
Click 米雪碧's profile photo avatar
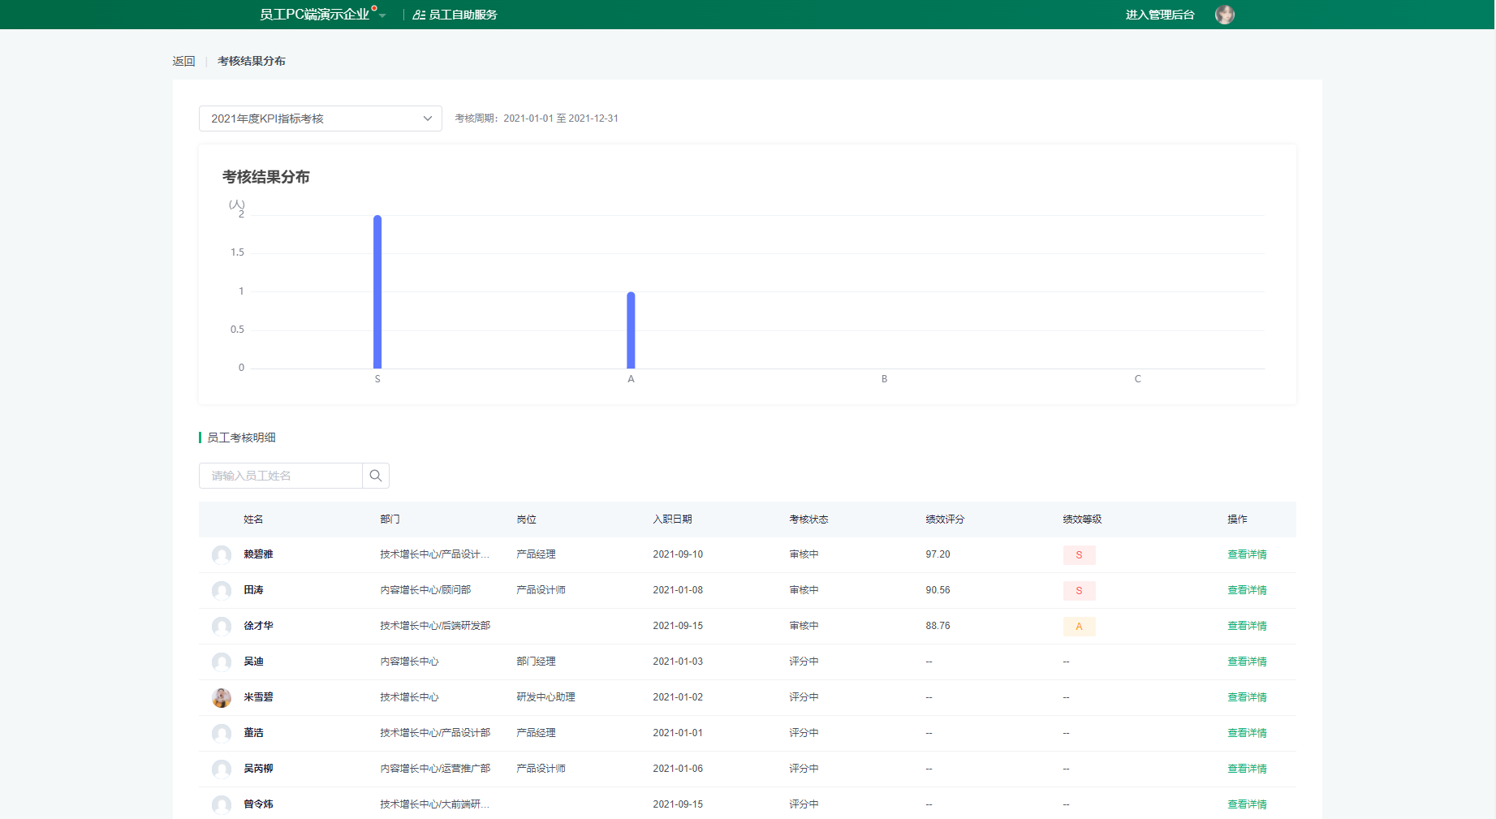(222, 697)
